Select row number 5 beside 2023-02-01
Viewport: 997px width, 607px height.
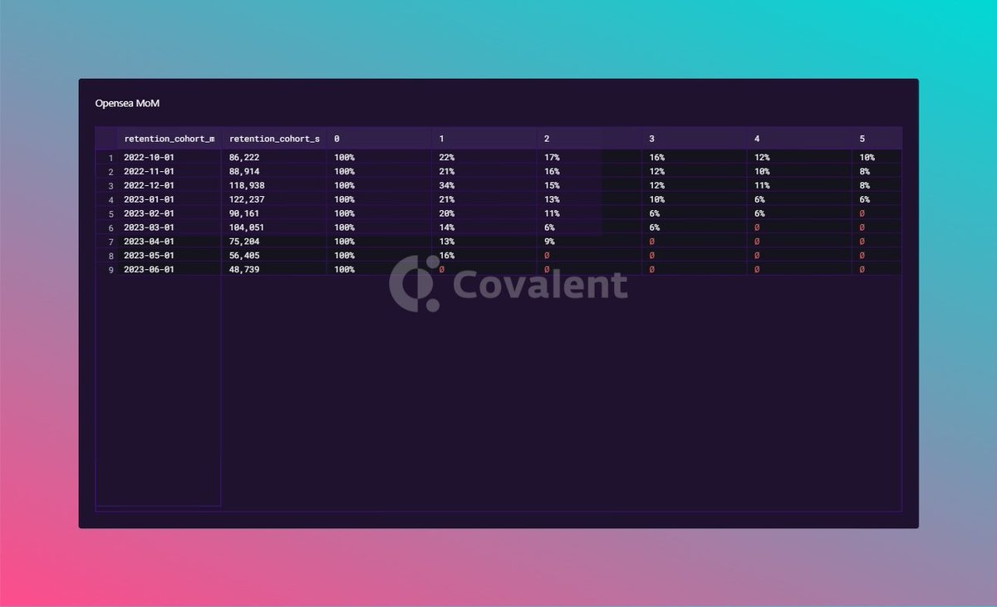tap(111, 213)
